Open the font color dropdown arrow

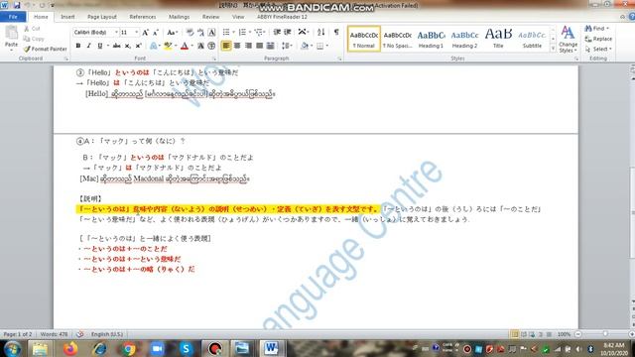191,46
